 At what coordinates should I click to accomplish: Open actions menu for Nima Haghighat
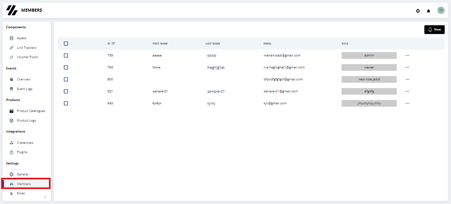click(407, 67)
